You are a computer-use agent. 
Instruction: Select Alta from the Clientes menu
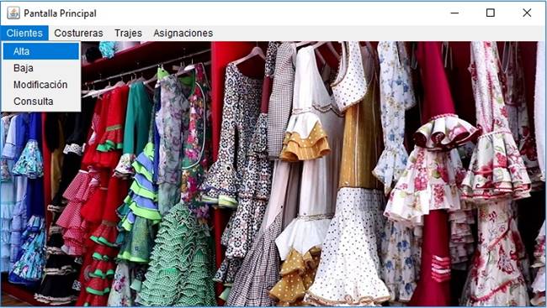point(41,51)
